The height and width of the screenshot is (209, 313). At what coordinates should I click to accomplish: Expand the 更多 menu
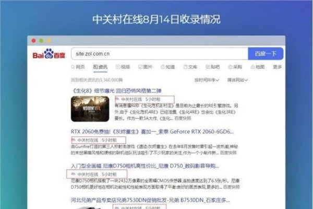coord(278,67)
